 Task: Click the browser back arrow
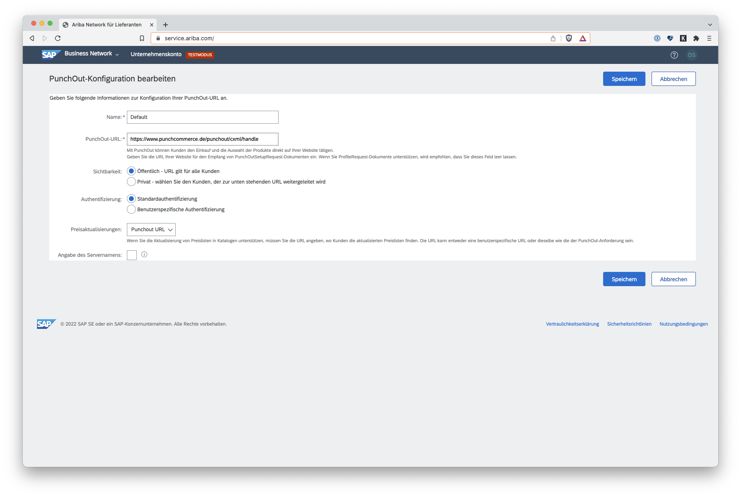tap(32, 38)
